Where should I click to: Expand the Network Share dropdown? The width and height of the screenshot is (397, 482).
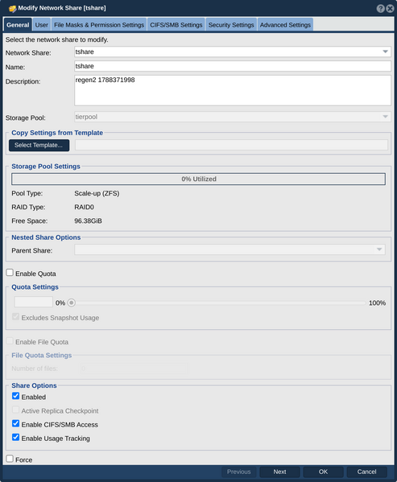pos(385,51)
